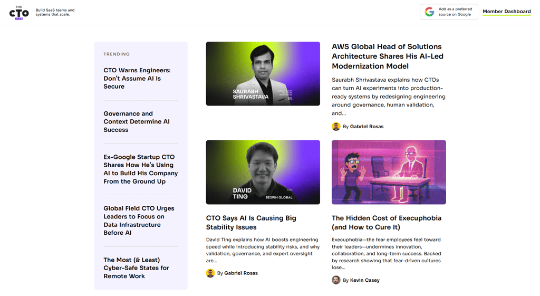Open 'Governance and Context Determine AI Success' article
Screen dimensions: 540x296
click(137, 122)
